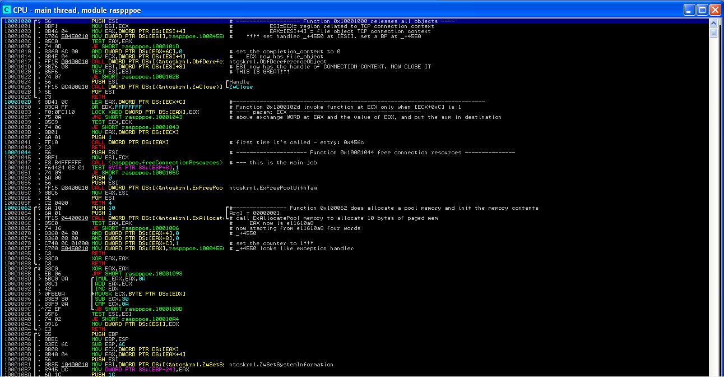724x377 pixels.
Task: Select 'CALL DWORD PTR DS:[EAX]' instruction
Action: point(130,142)
